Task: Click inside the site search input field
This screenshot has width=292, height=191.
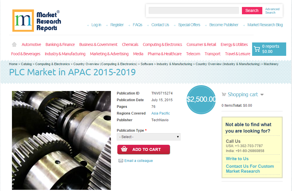Action: (193, 10)
